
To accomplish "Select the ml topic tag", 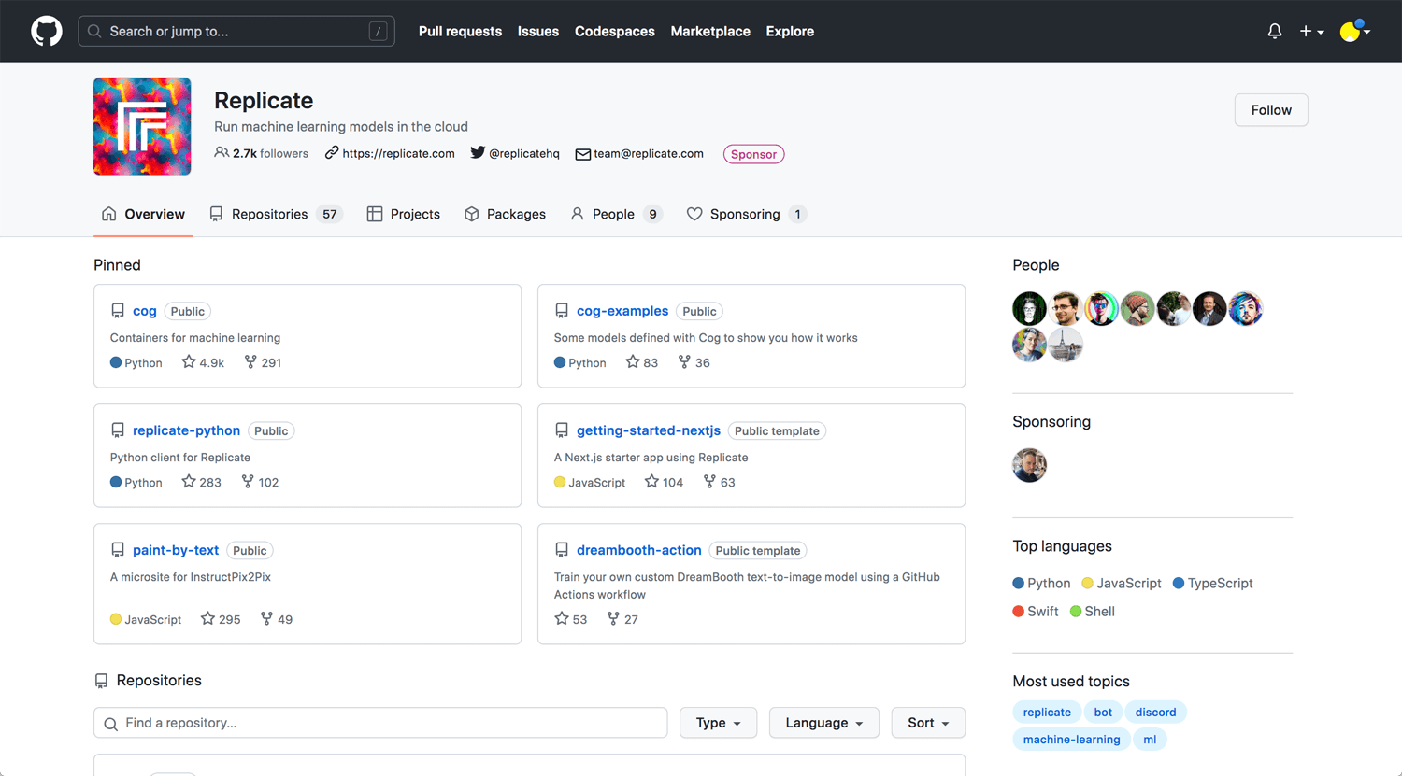I will pos(1150,739).
